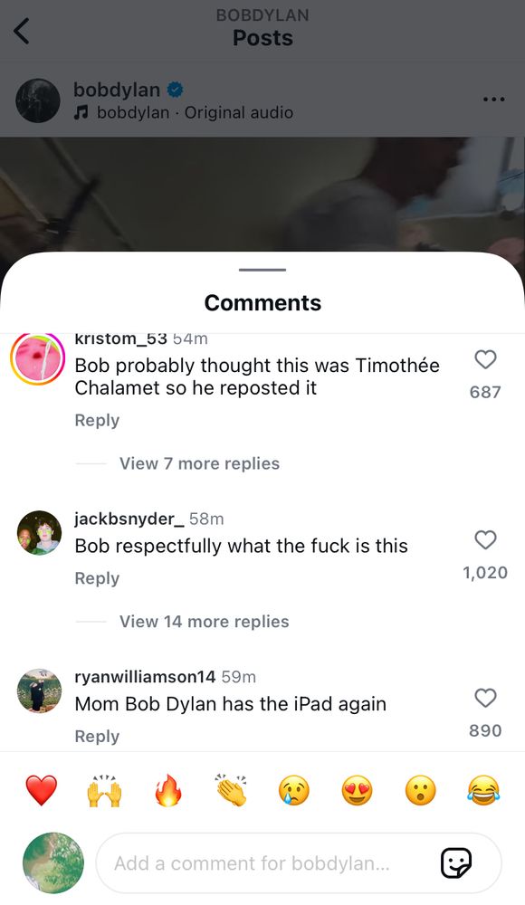Image resolution: width=525 pixels, height=905 pixels.
Task: Tap the crying face emoji reaction
Action: point(294,791)
